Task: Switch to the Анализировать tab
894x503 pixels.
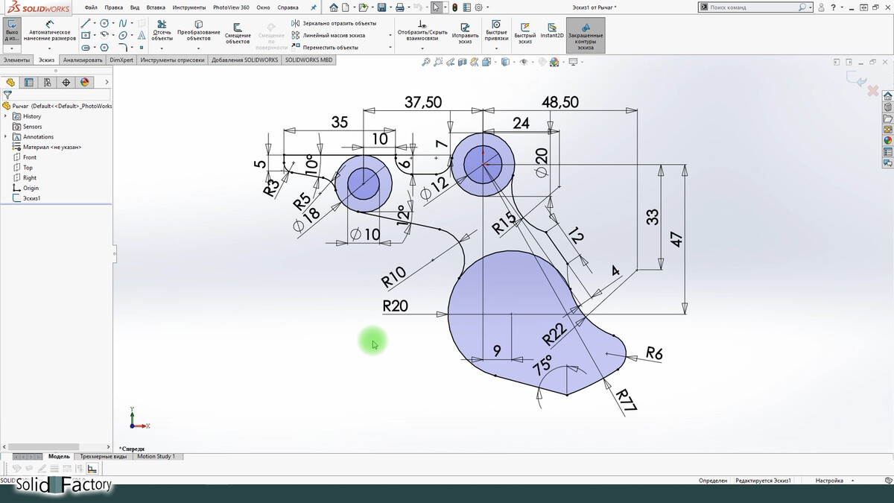Action: click(82, 60)
